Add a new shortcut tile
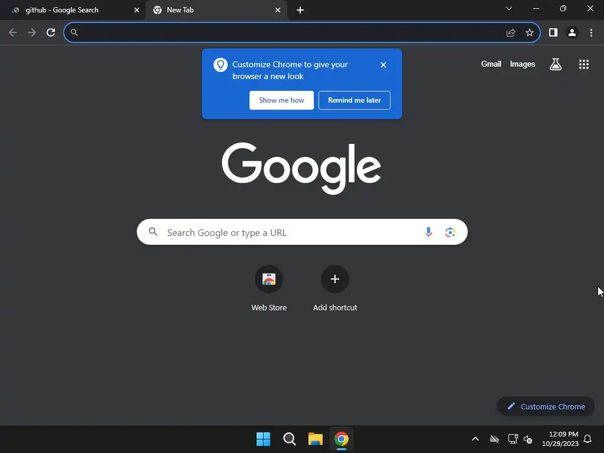Viewport: 604px width, 453px height. click(x=335, y=288)
